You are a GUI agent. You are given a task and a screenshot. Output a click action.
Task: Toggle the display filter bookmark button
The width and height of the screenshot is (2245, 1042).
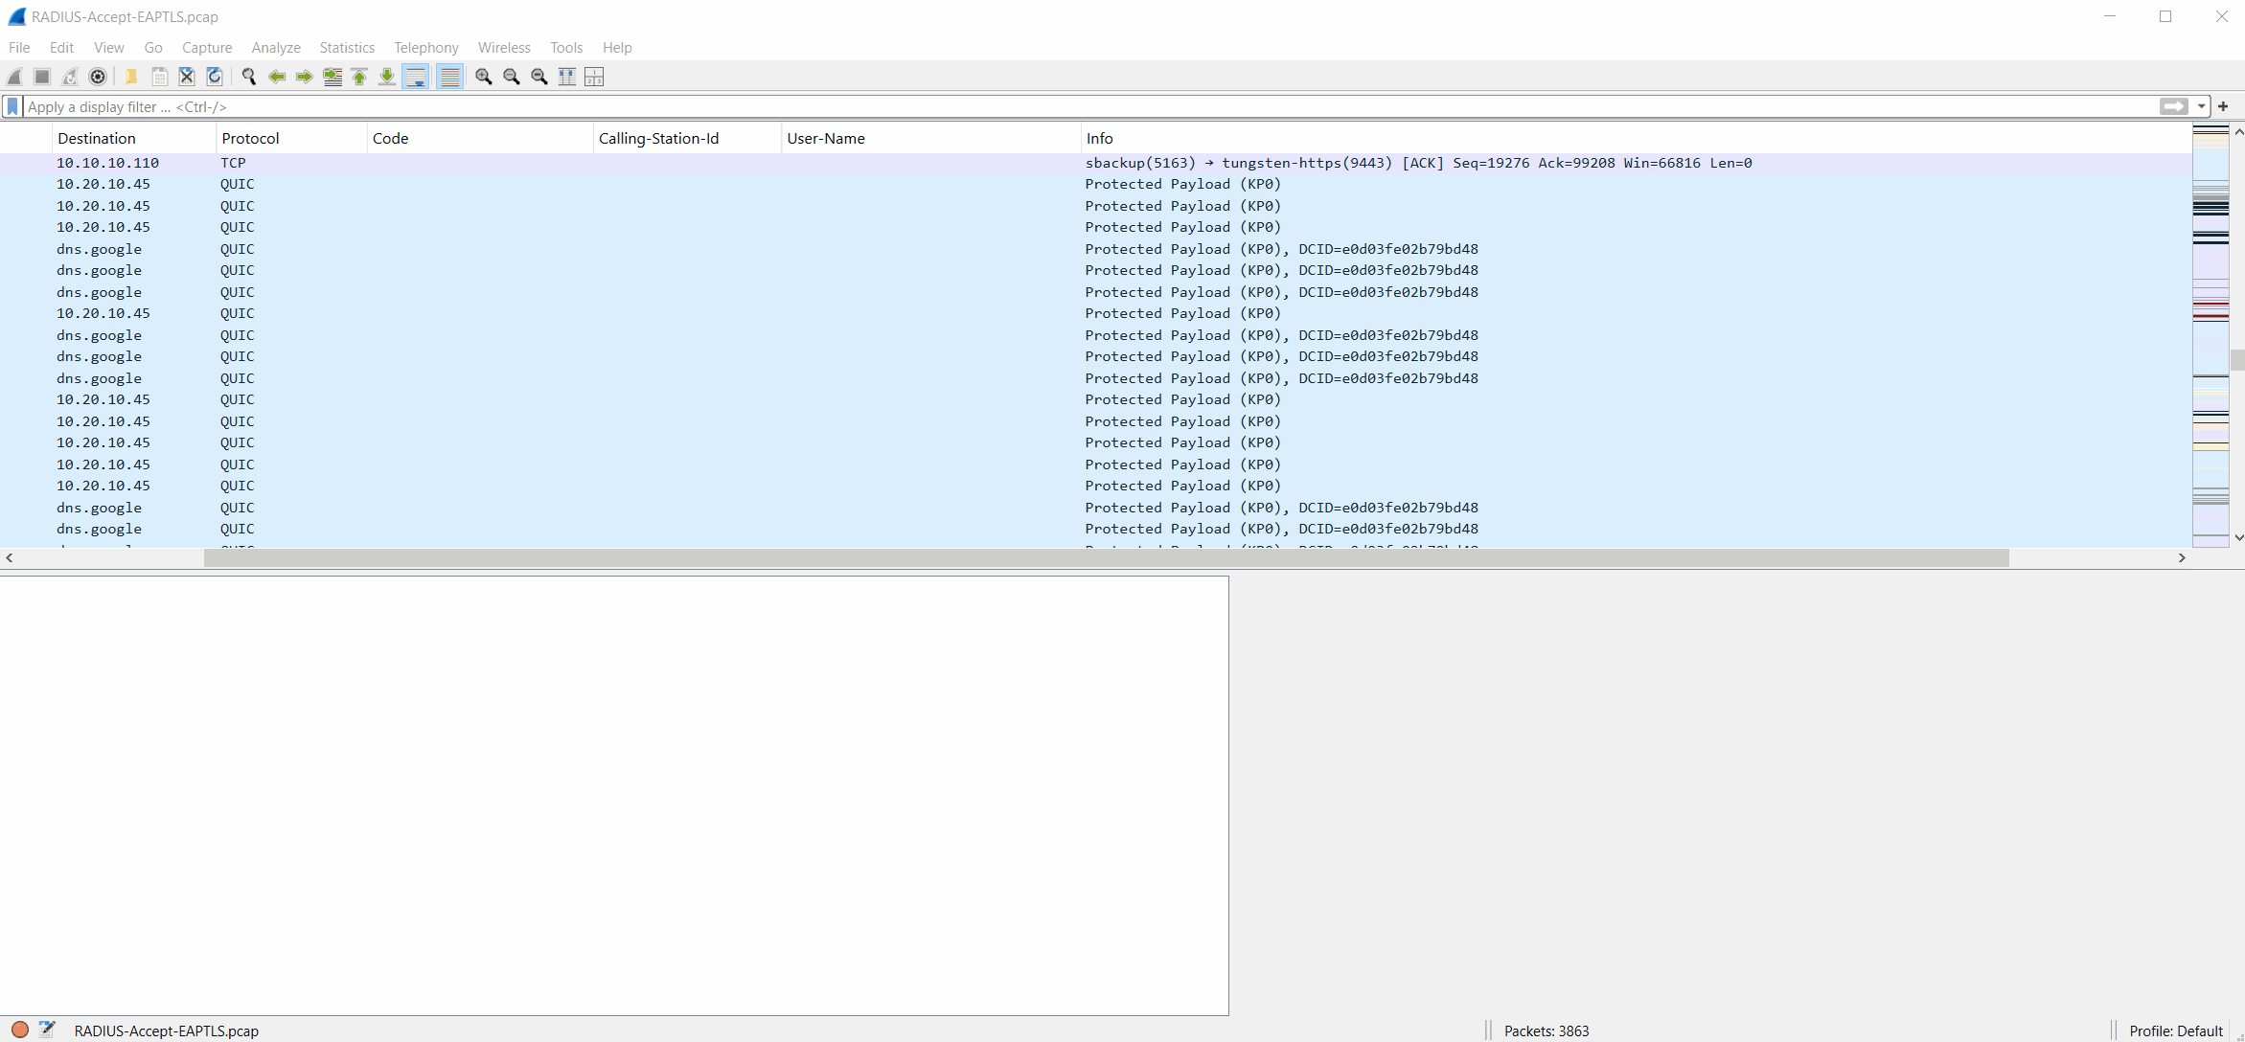click(x=12, y=106)
